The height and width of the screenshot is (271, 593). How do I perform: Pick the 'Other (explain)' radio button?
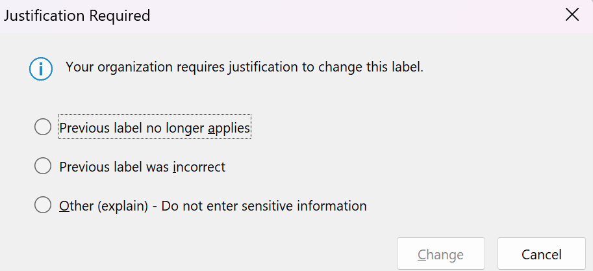pyautogui.click(x=43, y=205)
